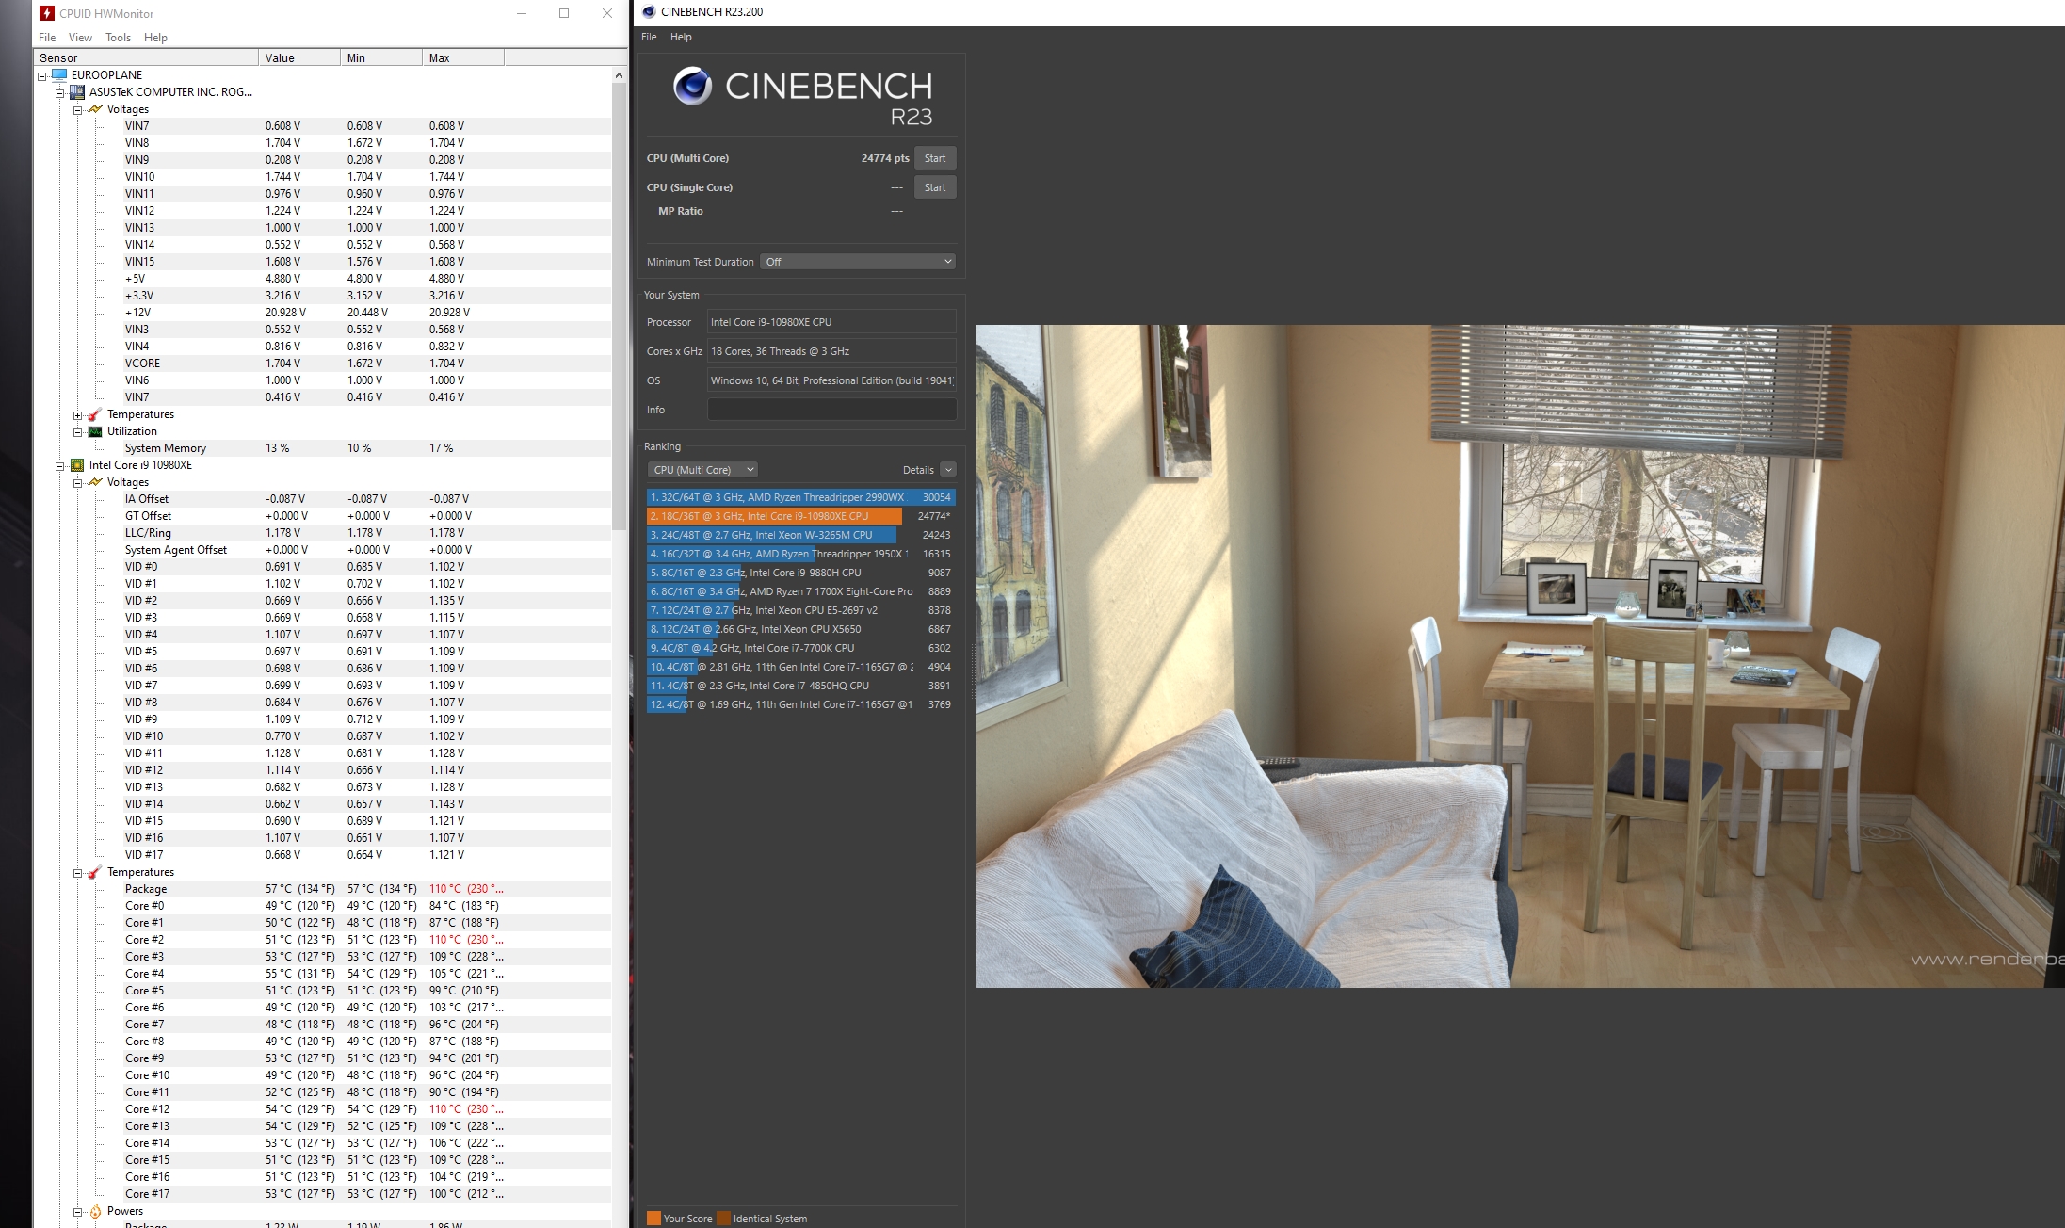
Task: Open the CPU (Multi Core) ranking dropdown
Action: coord(702,470)
